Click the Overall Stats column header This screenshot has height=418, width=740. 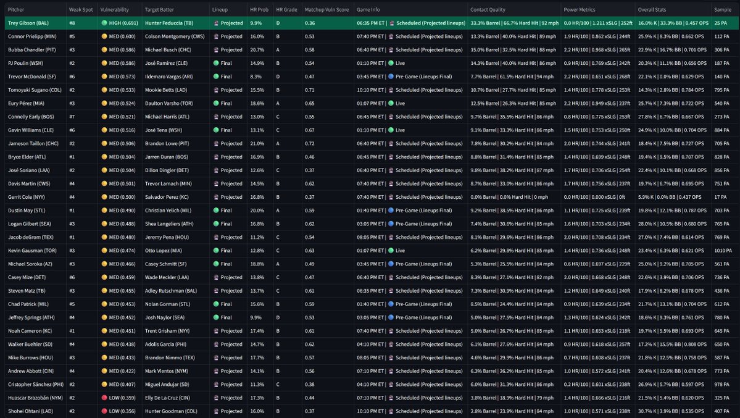tap(652, 9)
